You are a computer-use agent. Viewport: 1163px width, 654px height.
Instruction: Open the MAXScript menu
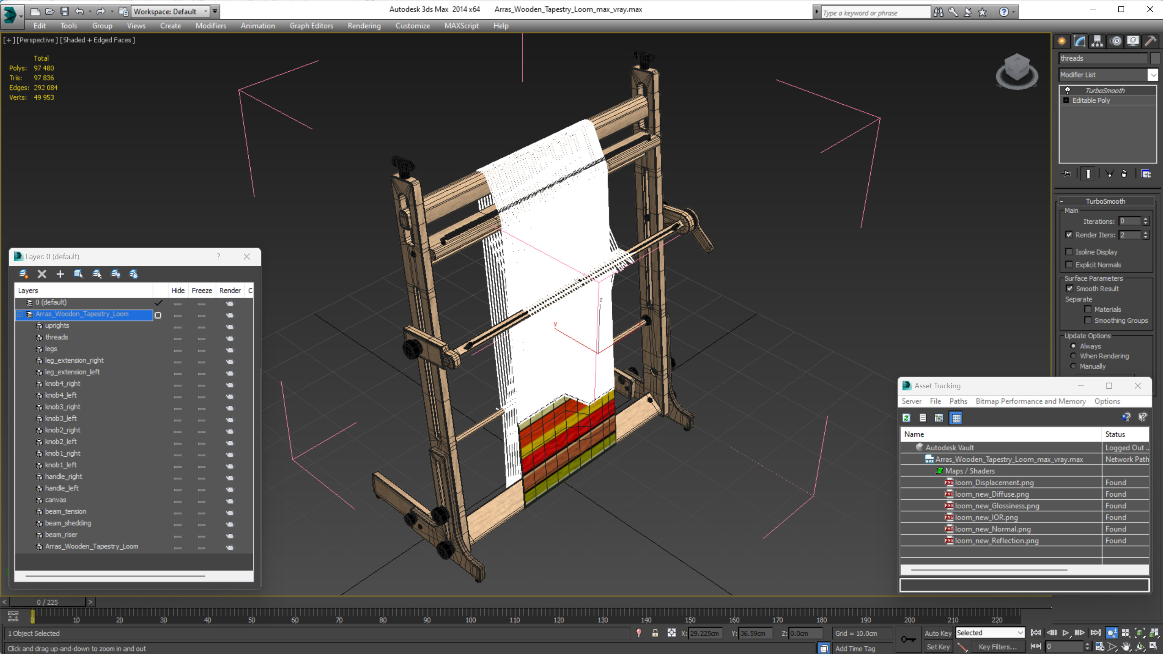point(461,26)
